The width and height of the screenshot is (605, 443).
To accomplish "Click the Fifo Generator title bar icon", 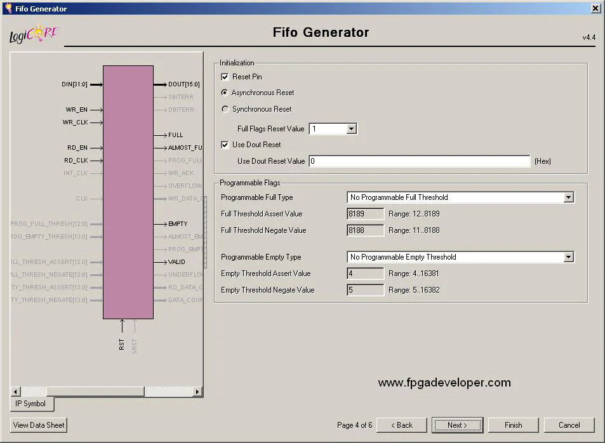I will (8, 8).
